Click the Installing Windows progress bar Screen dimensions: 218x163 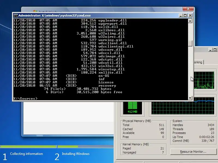tap(86, 146)
